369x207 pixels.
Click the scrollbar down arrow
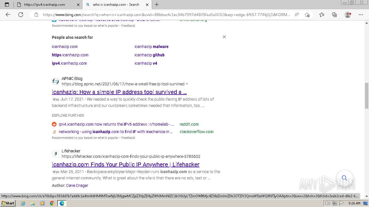(x=367, y=197)
